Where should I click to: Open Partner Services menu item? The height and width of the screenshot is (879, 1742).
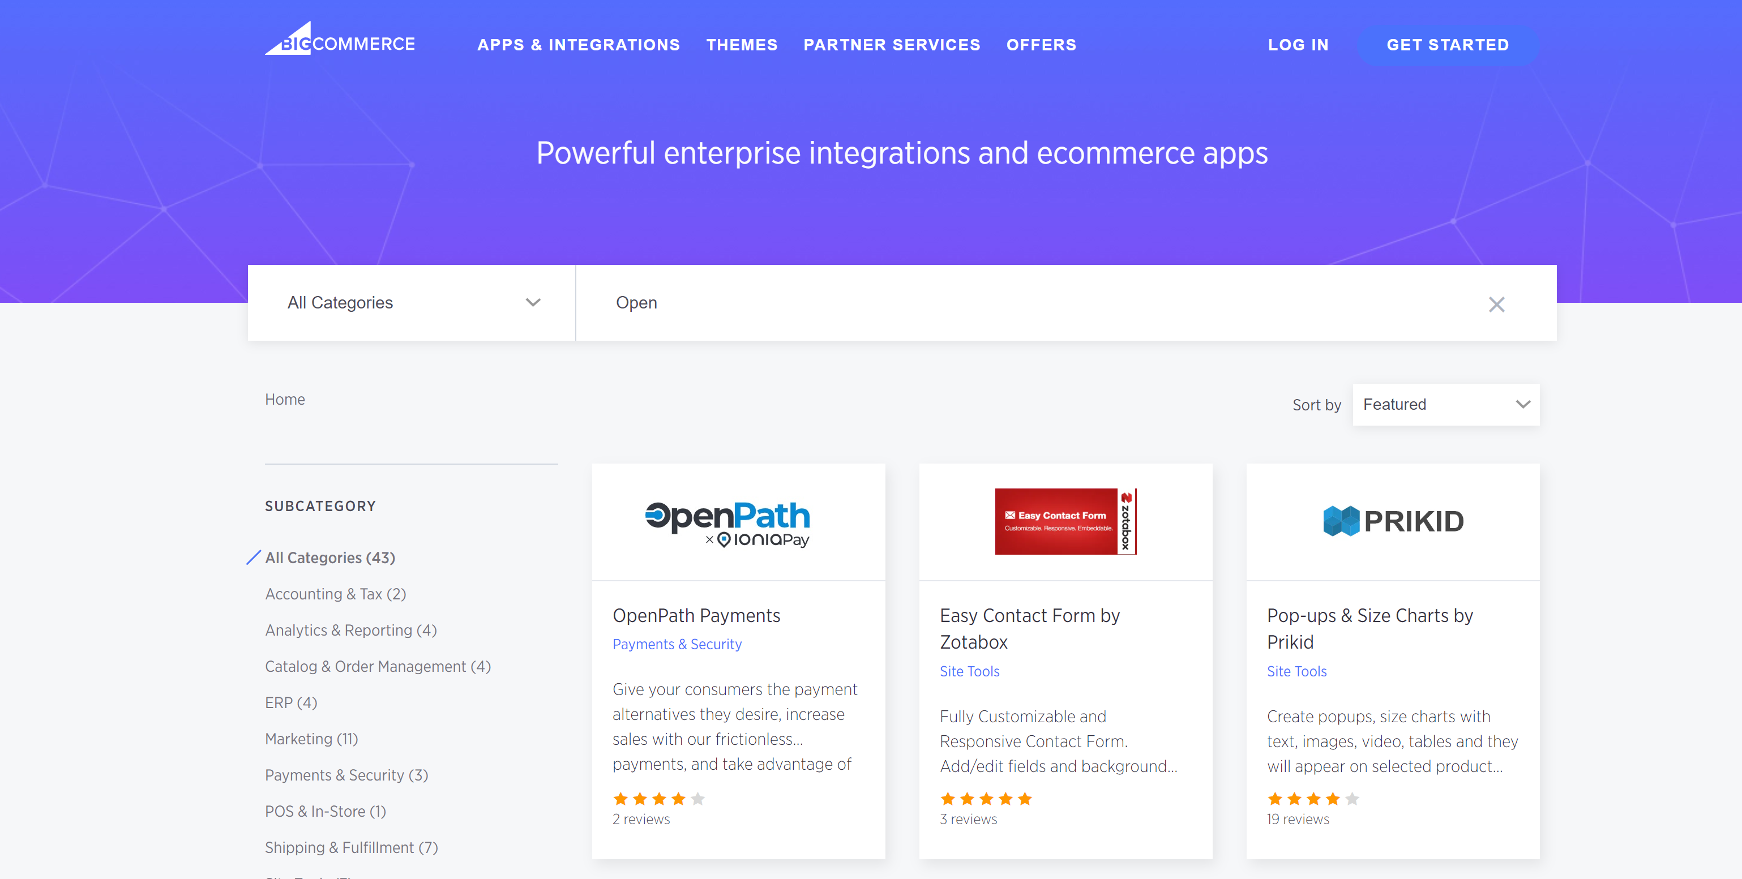click(x=891, y=45)
